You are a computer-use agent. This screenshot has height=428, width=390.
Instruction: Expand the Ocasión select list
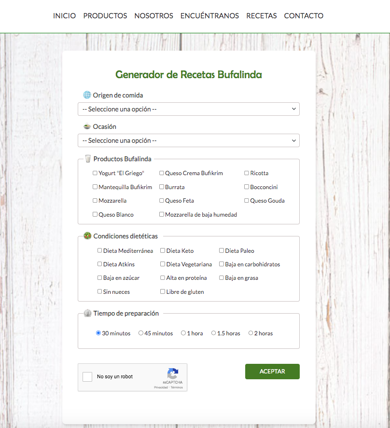pyautogui.click(x=188, y=140)
